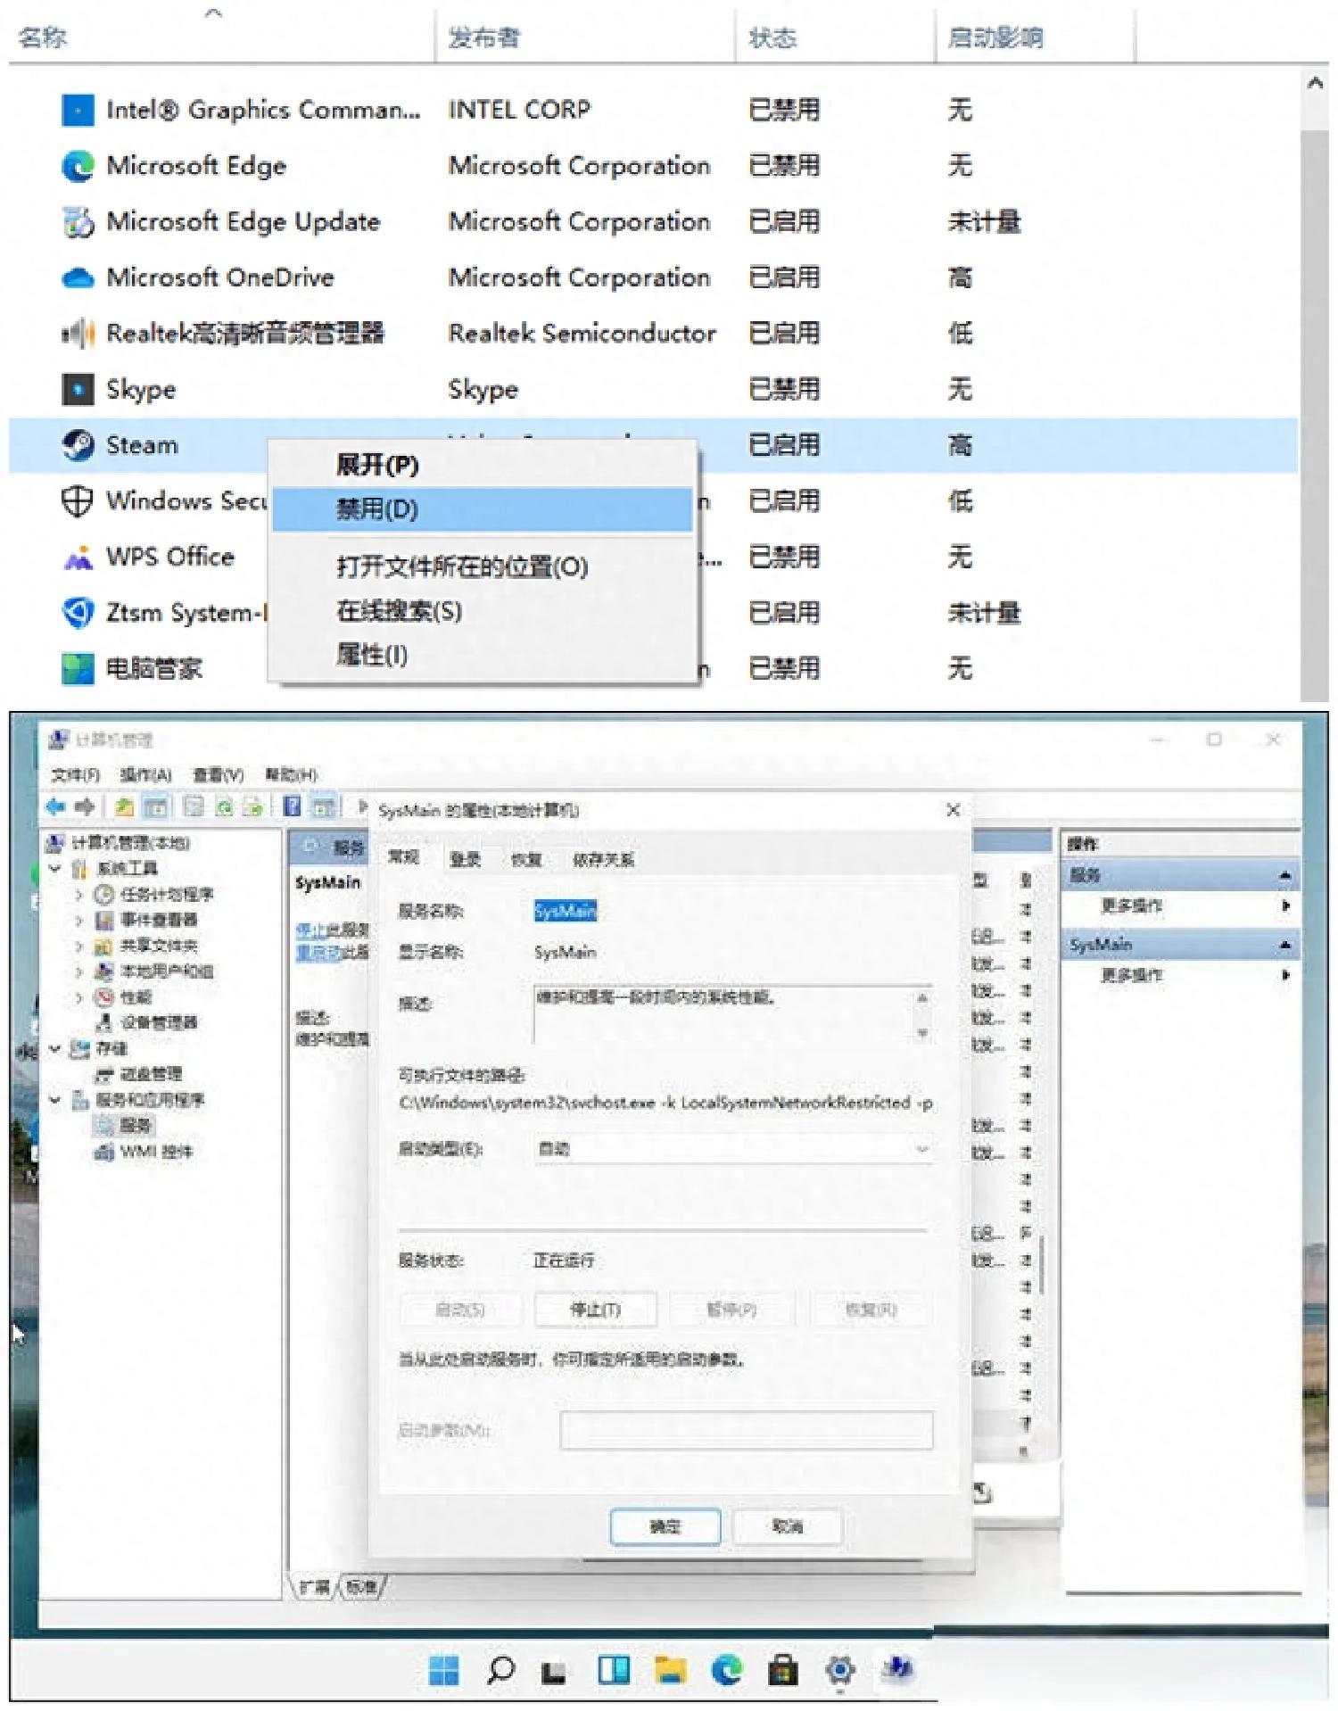Open the 启动类型 startup type dropdown

click(x=733, y=1149)
